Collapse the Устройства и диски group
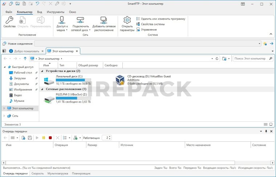This screenshot has height=177, width=276. coord(43,71)
